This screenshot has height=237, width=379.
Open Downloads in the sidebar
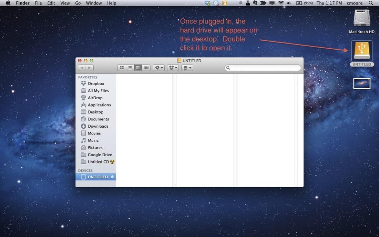pyautogui.click(x=98, y=126)
